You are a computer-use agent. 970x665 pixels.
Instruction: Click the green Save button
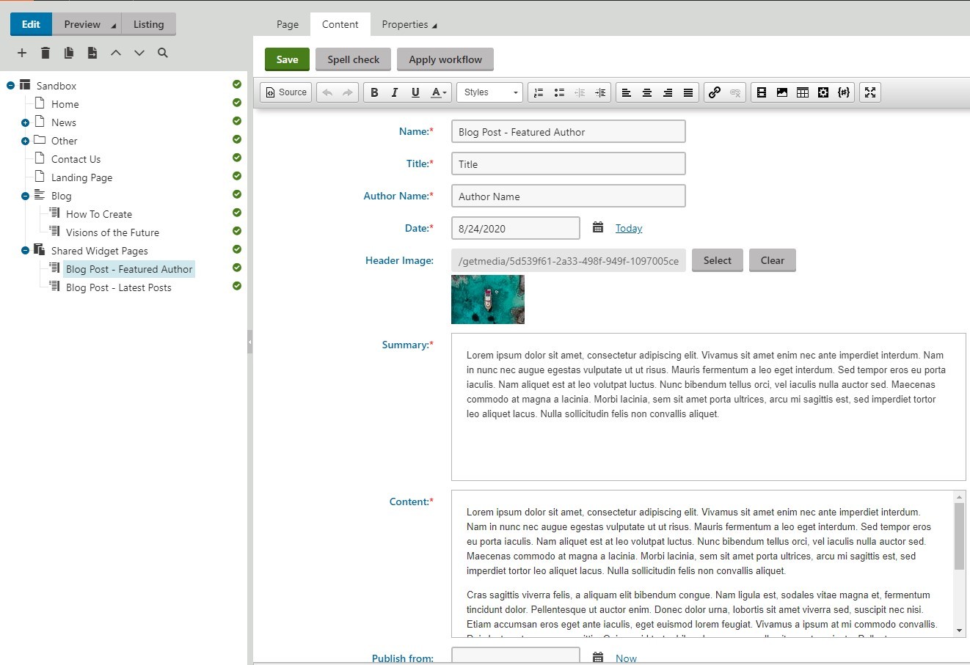287,59
